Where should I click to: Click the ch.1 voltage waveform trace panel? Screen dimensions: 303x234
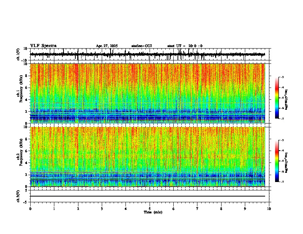(150, 54)
